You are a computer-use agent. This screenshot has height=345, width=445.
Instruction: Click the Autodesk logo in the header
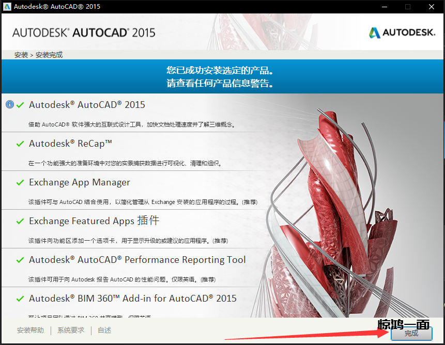pos(402,33)
